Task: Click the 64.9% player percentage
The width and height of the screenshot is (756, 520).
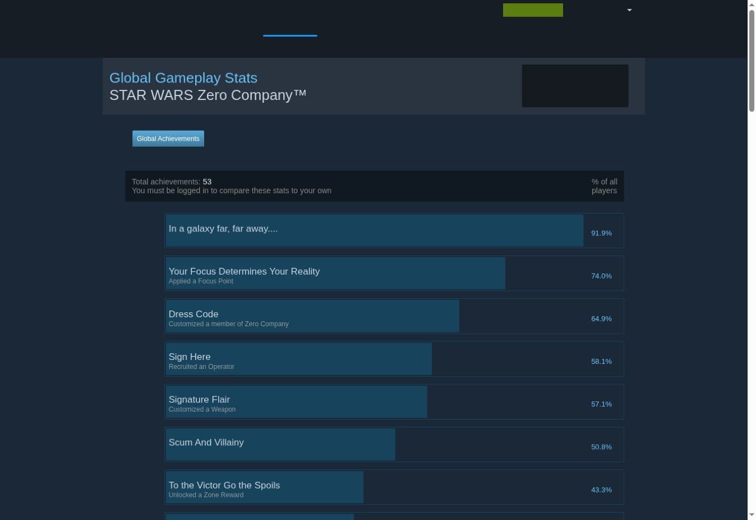Action: 601,318
